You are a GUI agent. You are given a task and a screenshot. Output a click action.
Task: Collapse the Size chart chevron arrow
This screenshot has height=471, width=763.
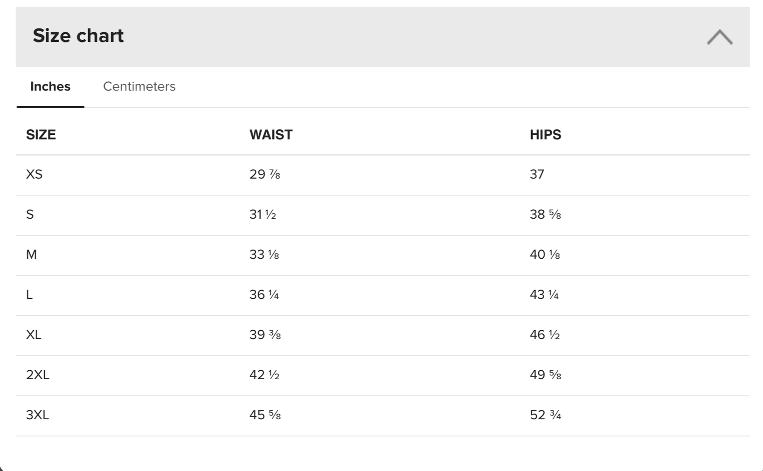point(720,37)
